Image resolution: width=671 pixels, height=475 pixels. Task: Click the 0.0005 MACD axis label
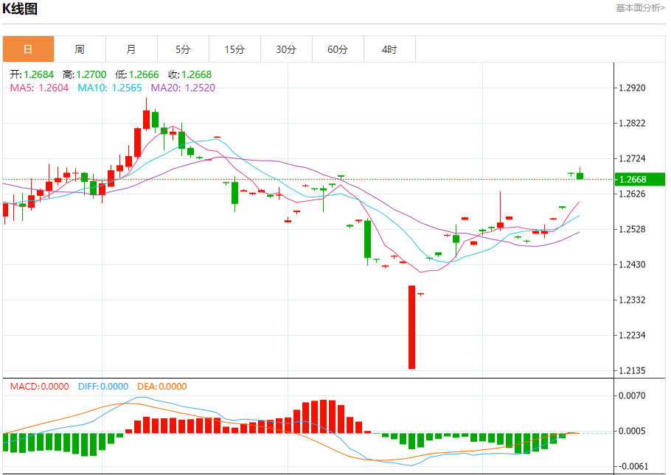click(x=632, y=431)
